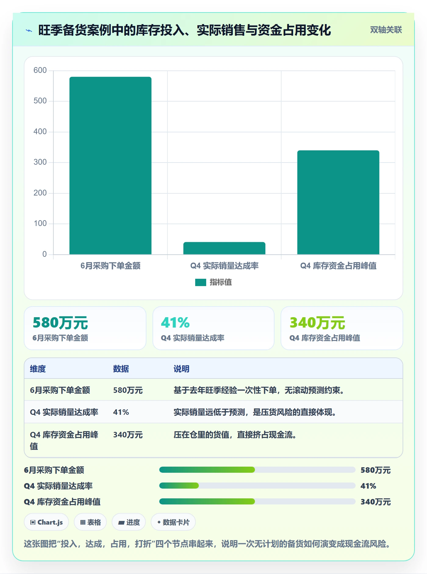
Task: Click the Chart.js tag chip
Action: point(46,522)
